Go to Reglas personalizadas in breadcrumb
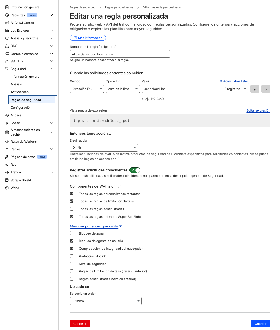 119,7
